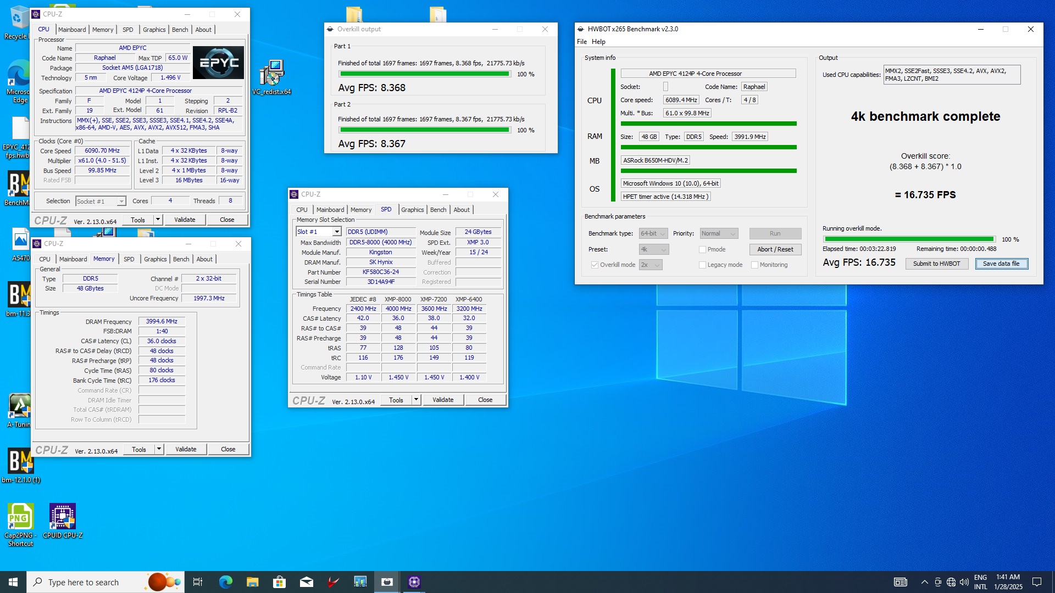
Task: Toggle the Legacy mode checkbox
Action: coord(702,265)
